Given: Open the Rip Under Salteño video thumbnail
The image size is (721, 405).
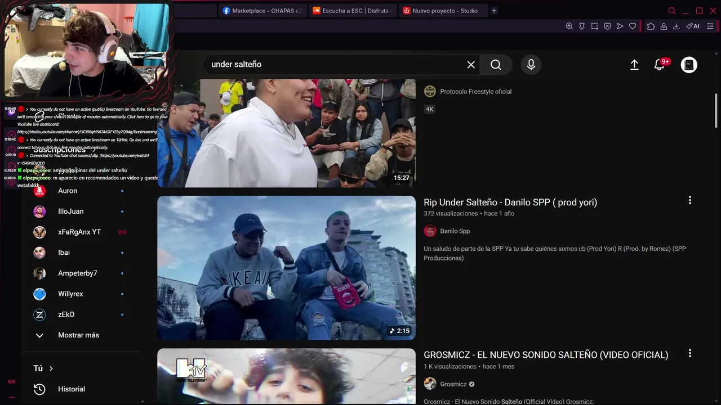Looking at the screenshot, I should click(x=286, y=268).
